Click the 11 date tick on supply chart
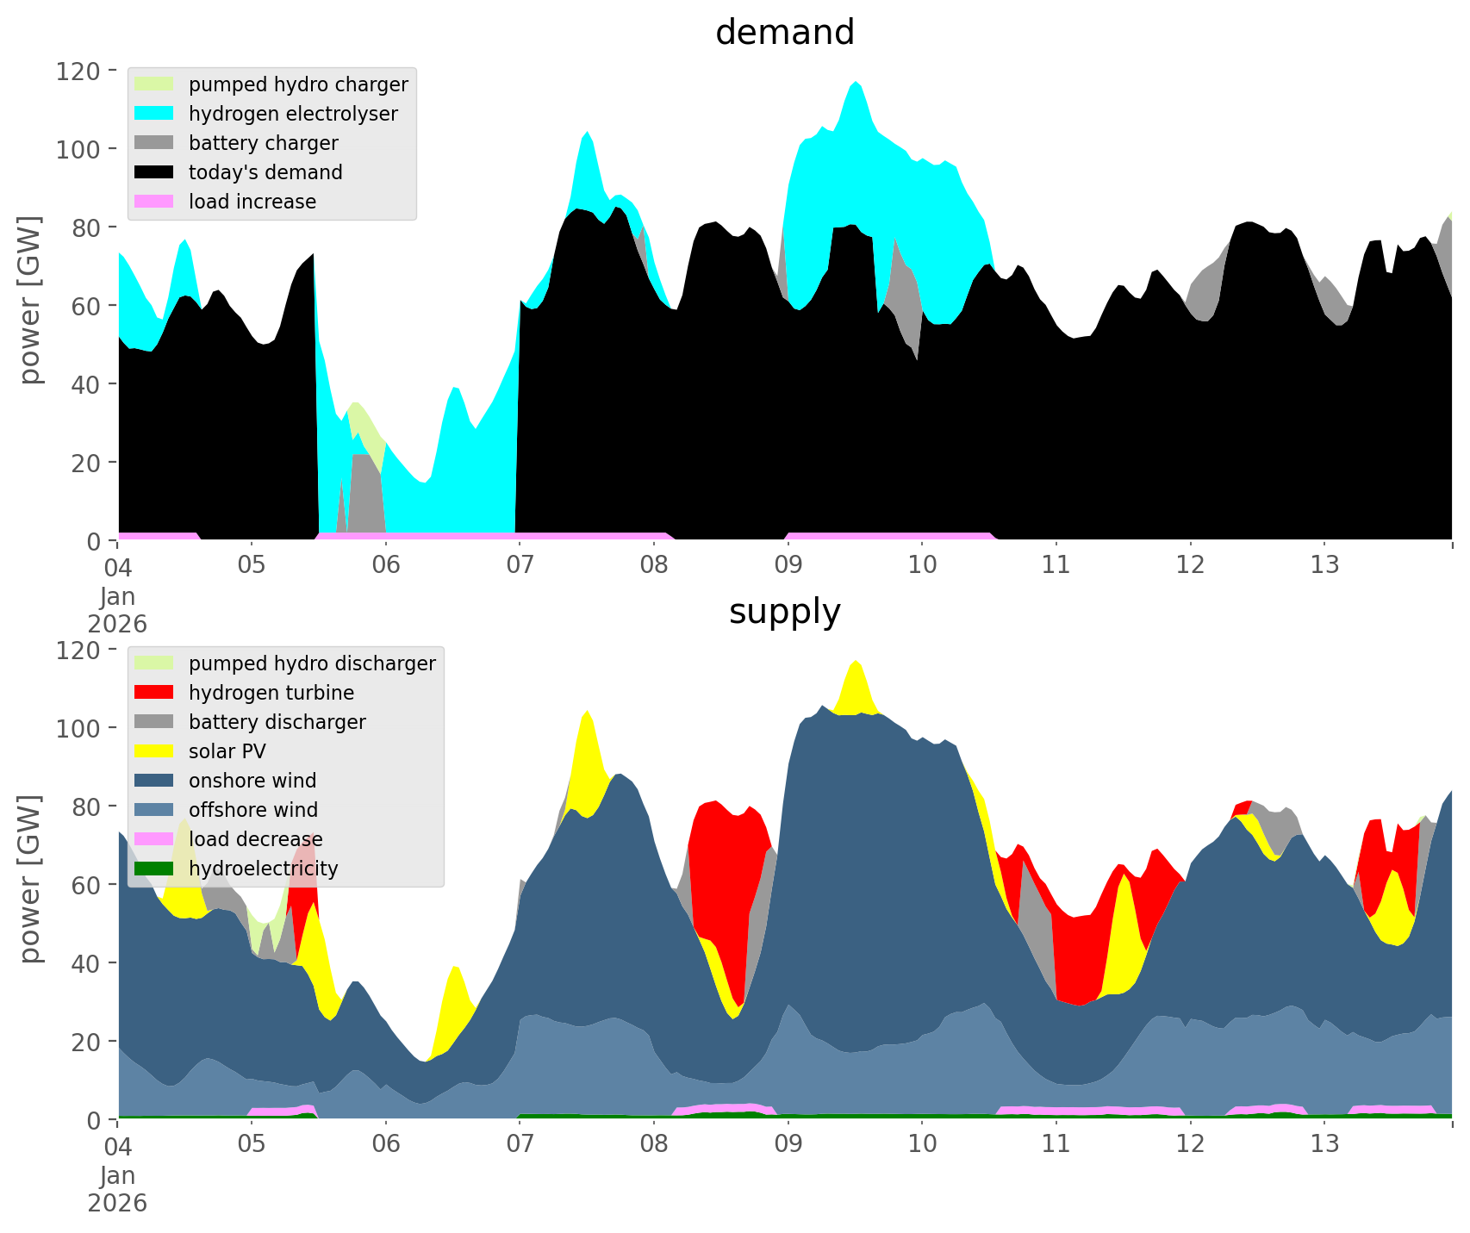Screen dimensions: 1470x1233 coord(1056,1145)
